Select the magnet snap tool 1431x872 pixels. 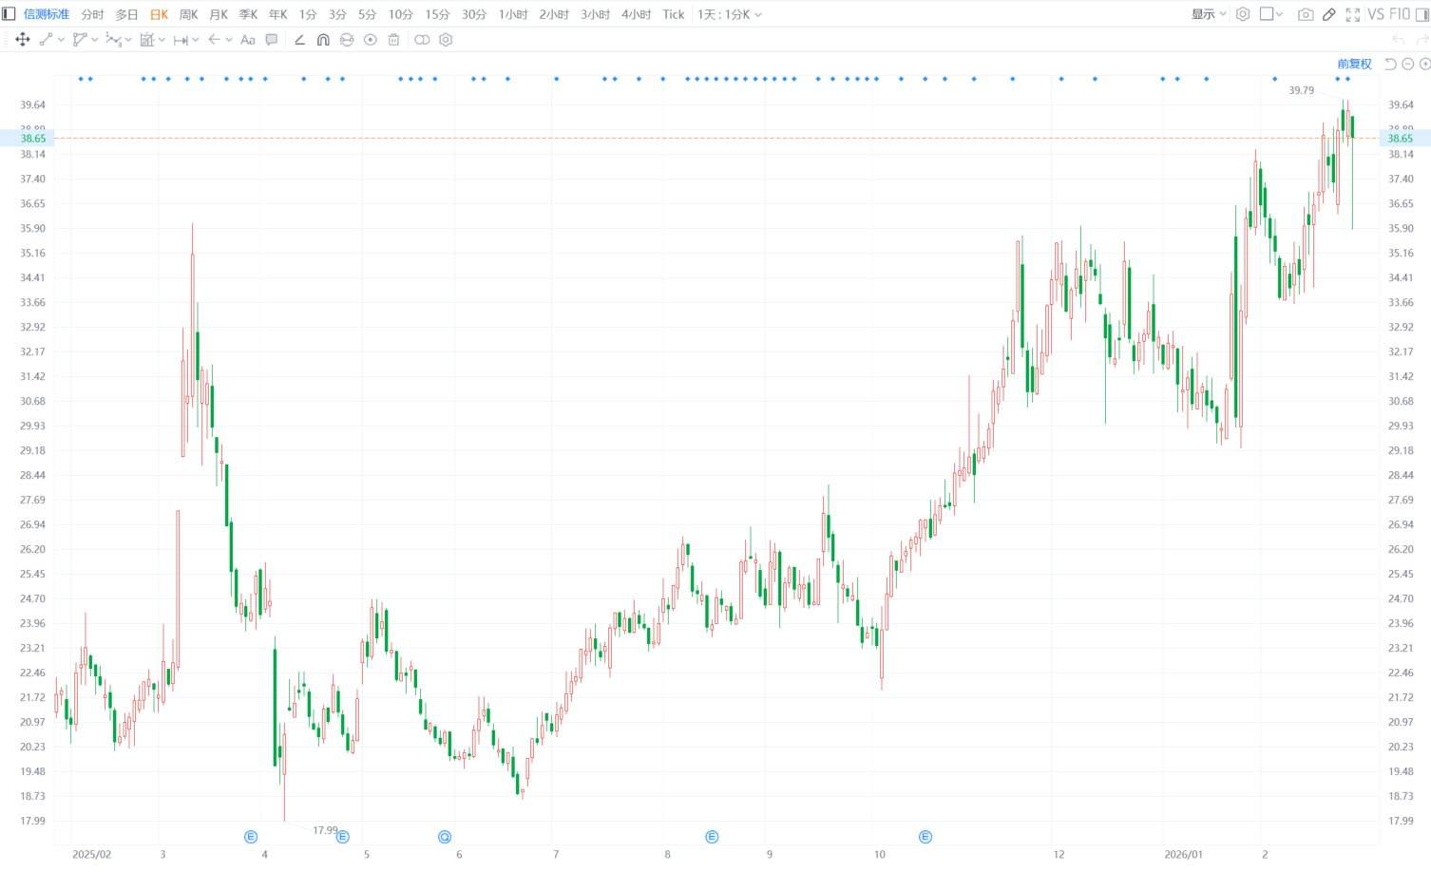point(323,40)
